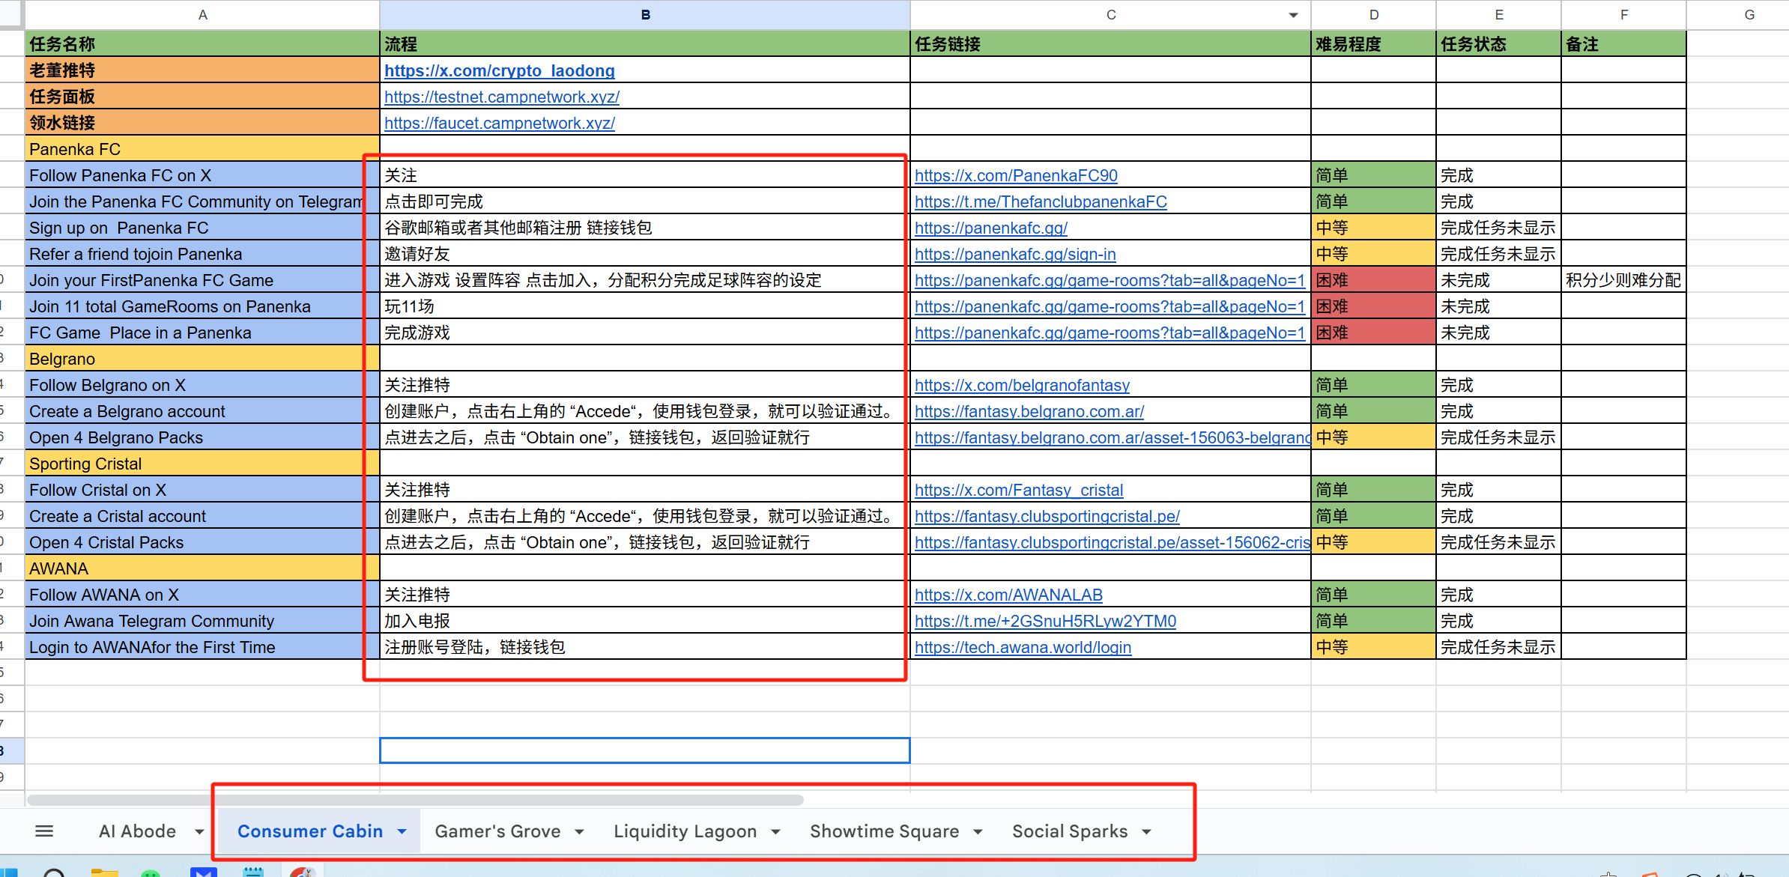Select the 积分少则难分配 note cell

(1623, 280)
